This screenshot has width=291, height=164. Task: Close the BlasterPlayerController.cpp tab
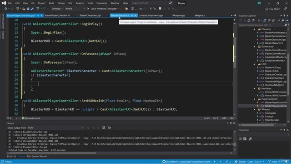pyautogui.click(x=41, y=15)
